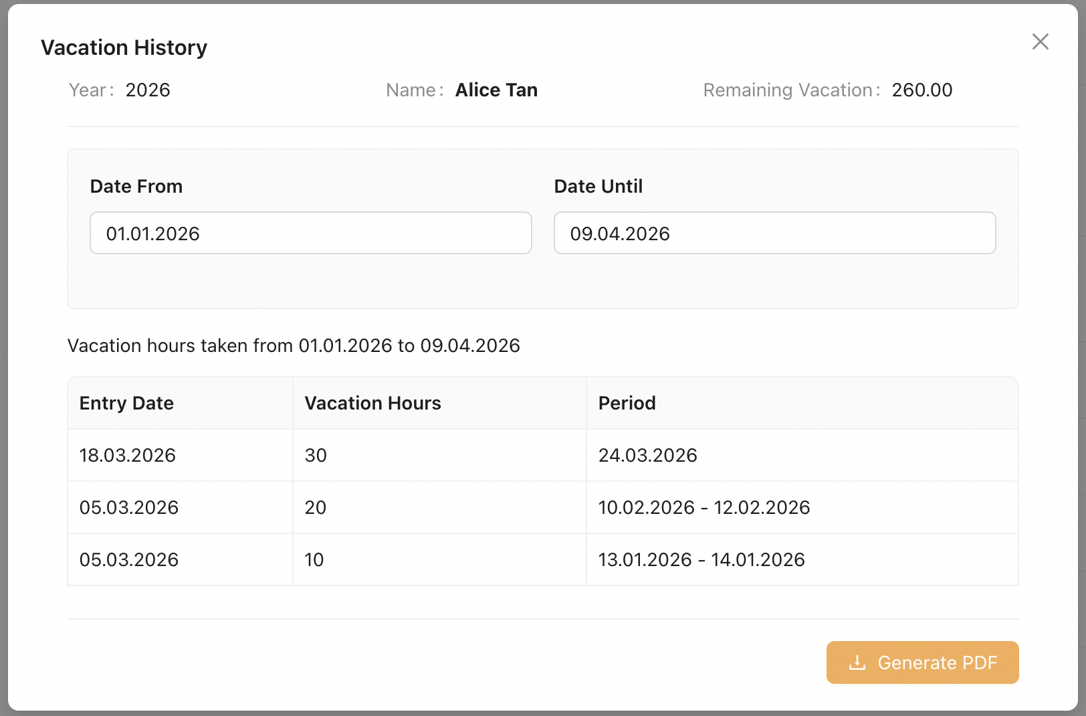The width and height of the screenshot is (1086, 716).
Task: Click period 13.01.2026 - 14.01.2026
Action: click(x=701, y=559)
